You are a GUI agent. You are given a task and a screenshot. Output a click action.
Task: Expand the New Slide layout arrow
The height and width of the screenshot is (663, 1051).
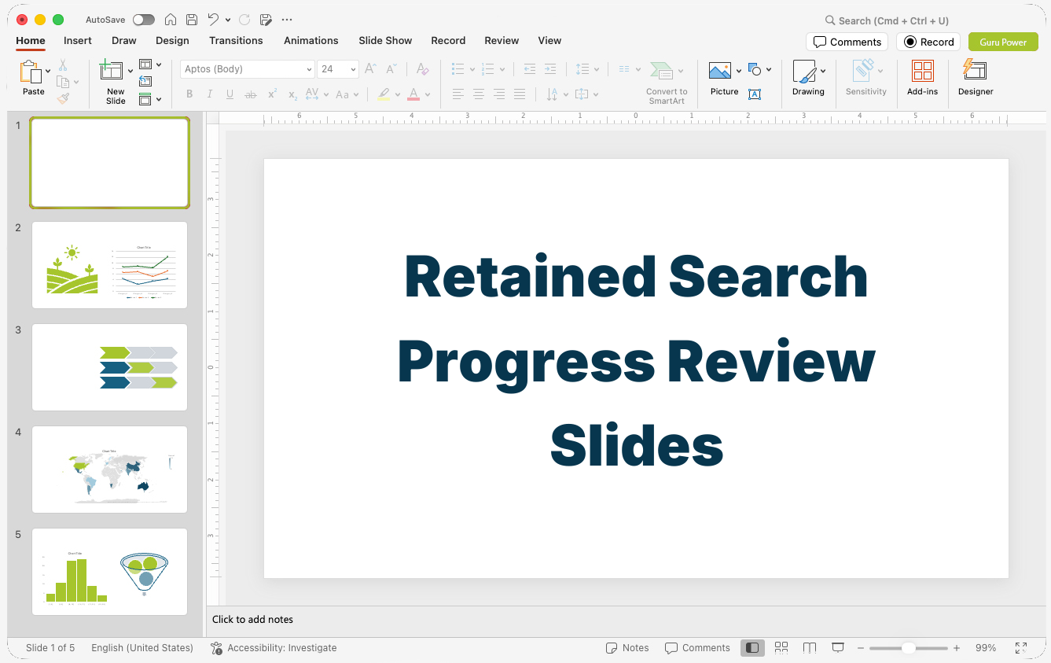click(x=130, y=71)
